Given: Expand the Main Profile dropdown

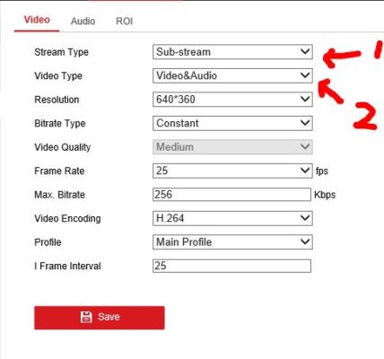Looking at the screenshot, I should [232, 242].
